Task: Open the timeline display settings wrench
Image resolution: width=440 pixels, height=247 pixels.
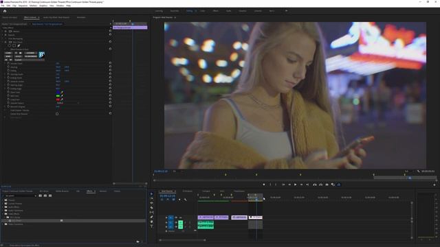Action: tap(185, 200)
